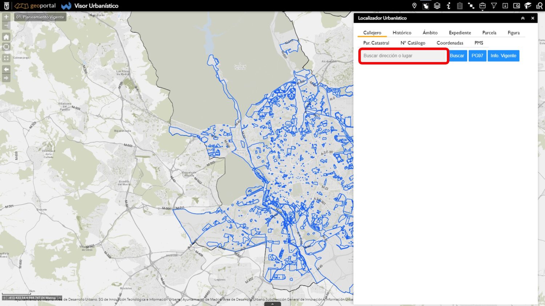Click the filter funnel icon
Screen dimensions: 545x306
pyautogui.click(x=494, y=6)
